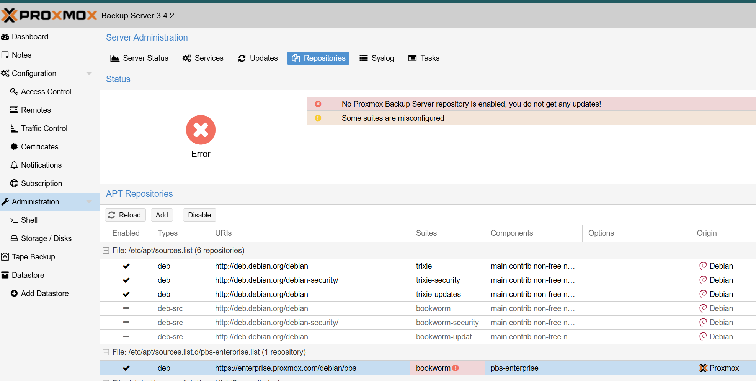This screenshot has height=381, width=756.
Task: Select the enterprise.proxmox.com/debian/pbs URI
Action: (286, 368)
